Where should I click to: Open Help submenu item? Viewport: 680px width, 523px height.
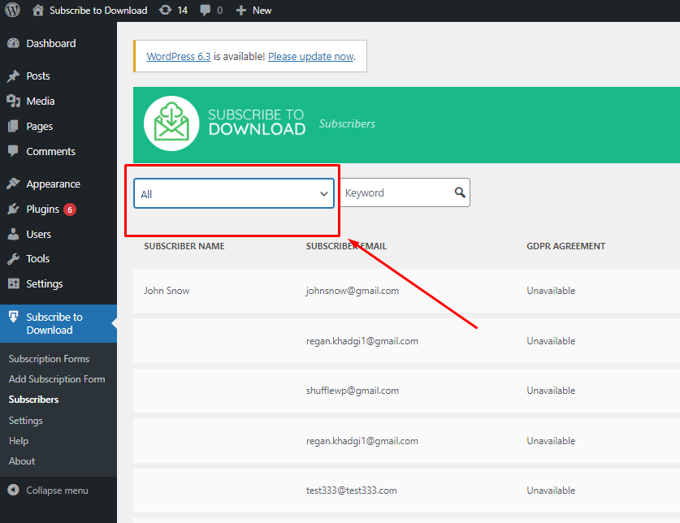[x=19, y=441]
